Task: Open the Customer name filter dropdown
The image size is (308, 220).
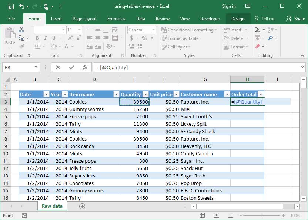Action: coord(227,94)
